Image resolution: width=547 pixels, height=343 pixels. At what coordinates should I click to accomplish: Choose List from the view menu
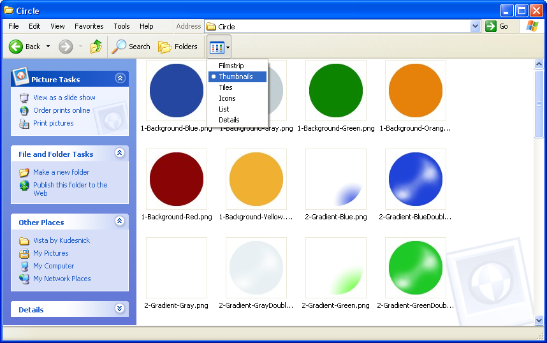click(237, 109)
